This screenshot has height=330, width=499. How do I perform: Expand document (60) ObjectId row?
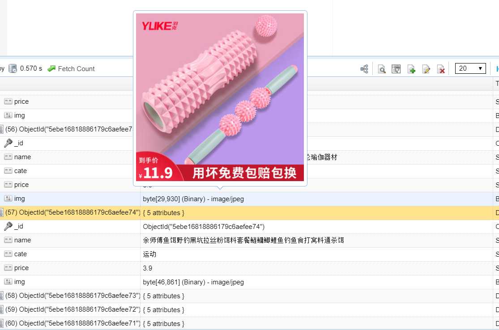1,324
